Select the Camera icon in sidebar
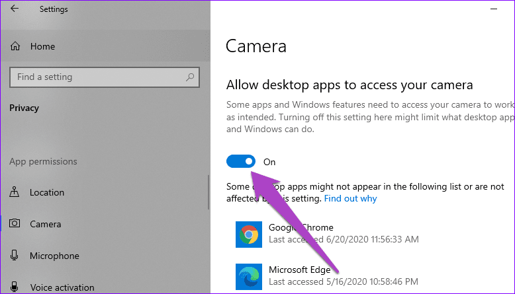Image resolution: width=515 pixels, height=294 pixels. click(15, 223)
